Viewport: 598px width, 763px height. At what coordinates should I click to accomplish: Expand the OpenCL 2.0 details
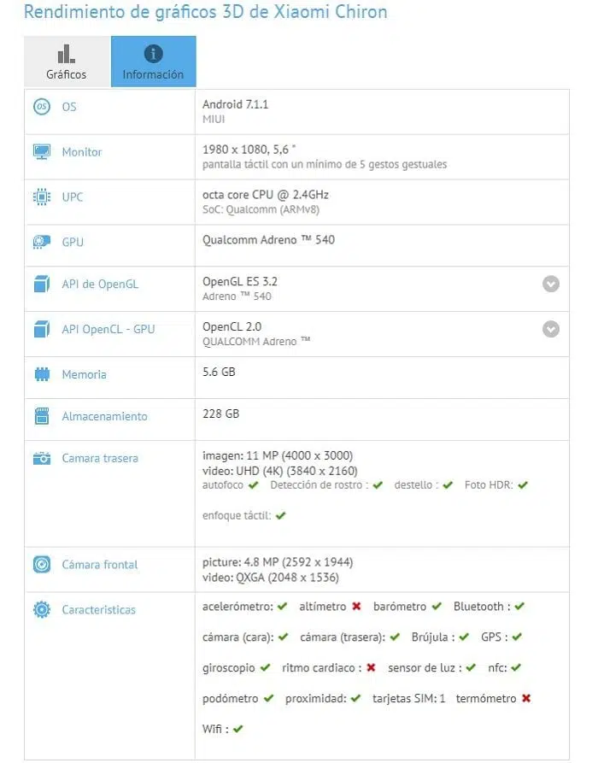[551, 329]
